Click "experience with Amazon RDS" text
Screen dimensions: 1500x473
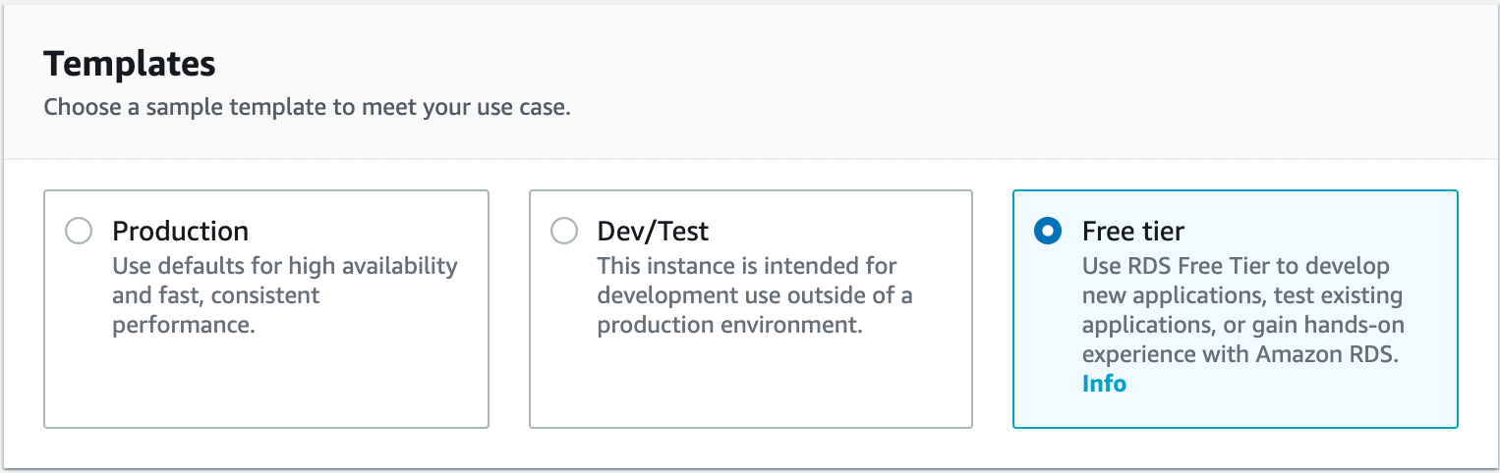coord(1240,354)
